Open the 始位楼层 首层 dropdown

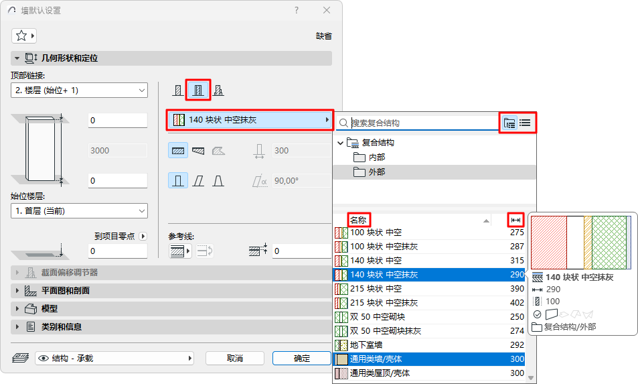point(79,211)
